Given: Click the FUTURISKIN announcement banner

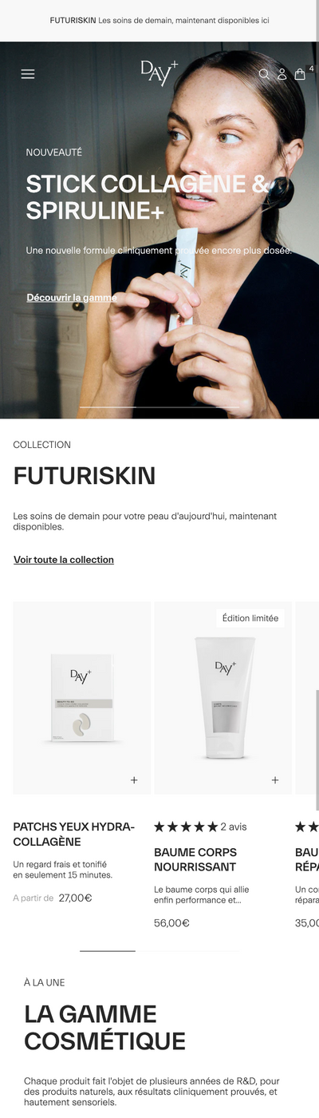Looking at the screenshot, I should [159, 20].
